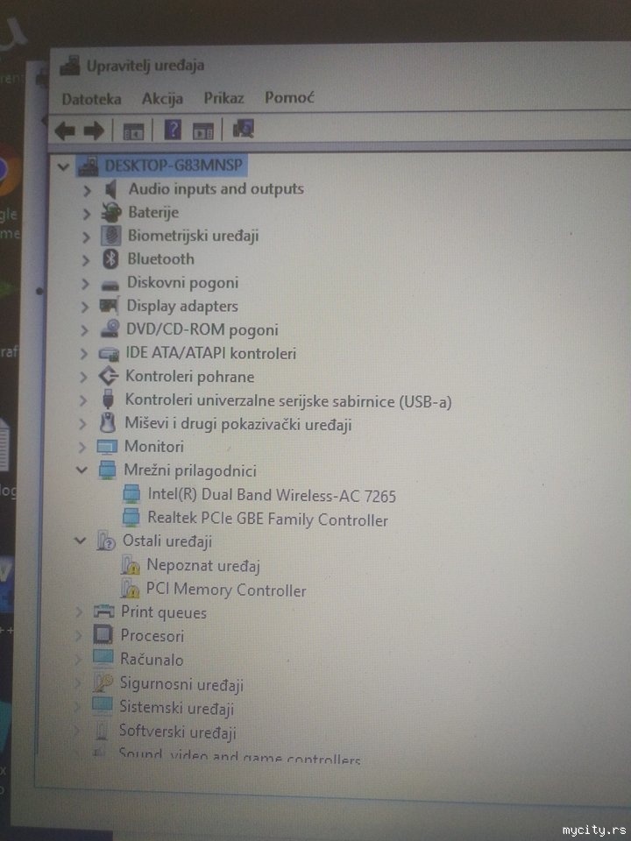The height and width of the screenshot is (841, 631).
Task: Click the Diskovni pogoni drive icon
Action: tap(110, 284)
